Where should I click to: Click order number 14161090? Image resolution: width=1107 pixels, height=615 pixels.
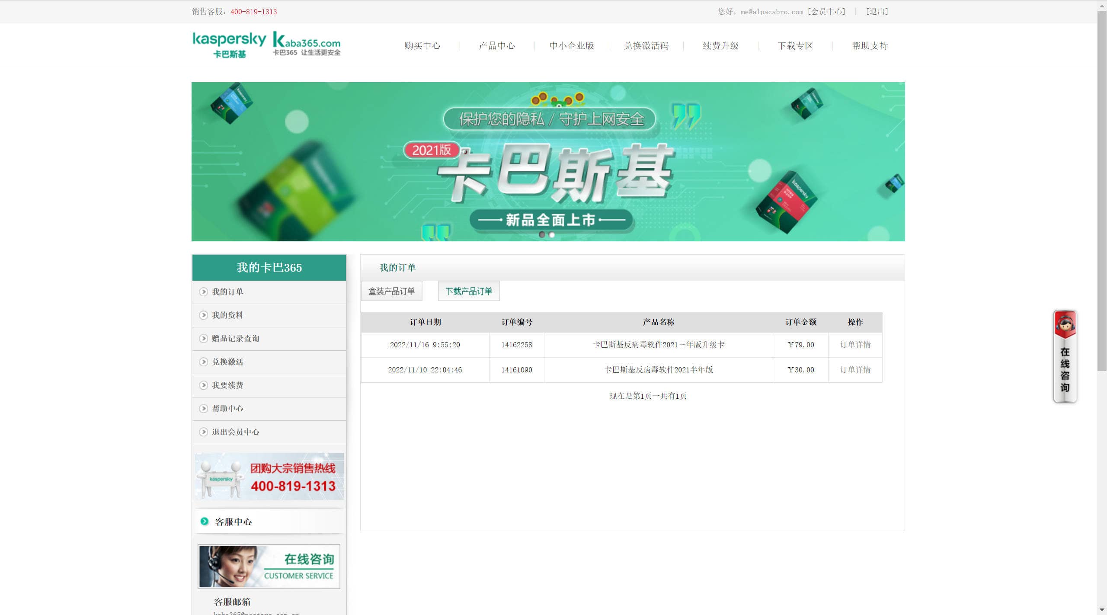(x=517, y=370)
